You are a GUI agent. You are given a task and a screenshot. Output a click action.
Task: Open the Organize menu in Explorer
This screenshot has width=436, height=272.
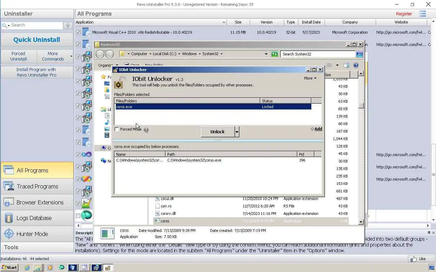tap(108, 65)
